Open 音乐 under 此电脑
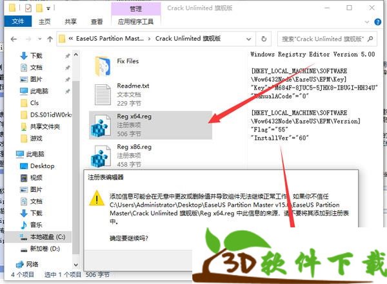This screenshot has height=284, width=387. click(36, 225)
